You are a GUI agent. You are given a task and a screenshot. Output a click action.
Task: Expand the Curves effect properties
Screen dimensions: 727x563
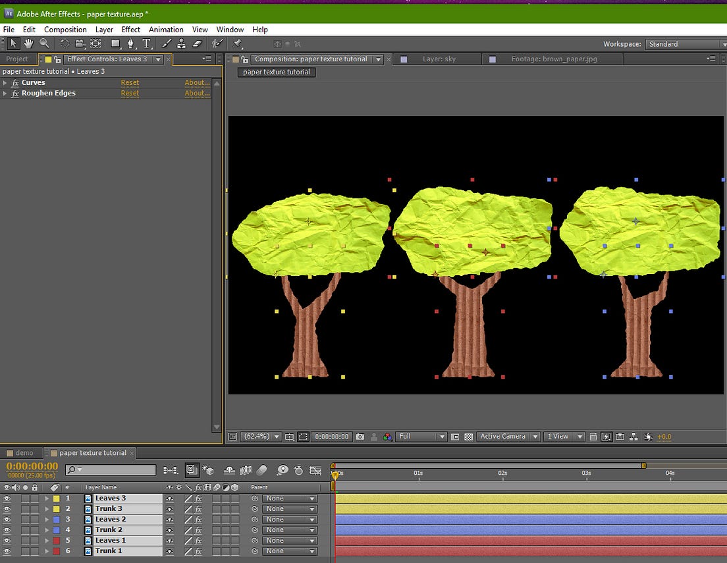click(5, 82)
